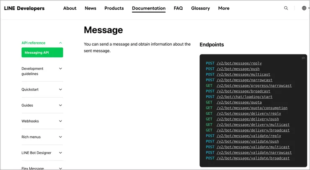The width and height of the screenshot is (310, 170).
Task: Open the /v2/bot/message/progress/narrowcast link
Action: [254, 85]
